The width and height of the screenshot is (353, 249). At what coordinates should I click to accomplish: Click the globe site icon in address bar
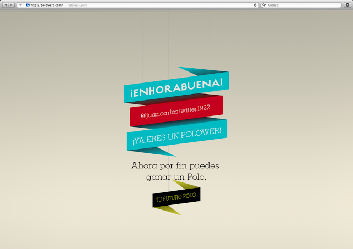pos(28,5)
